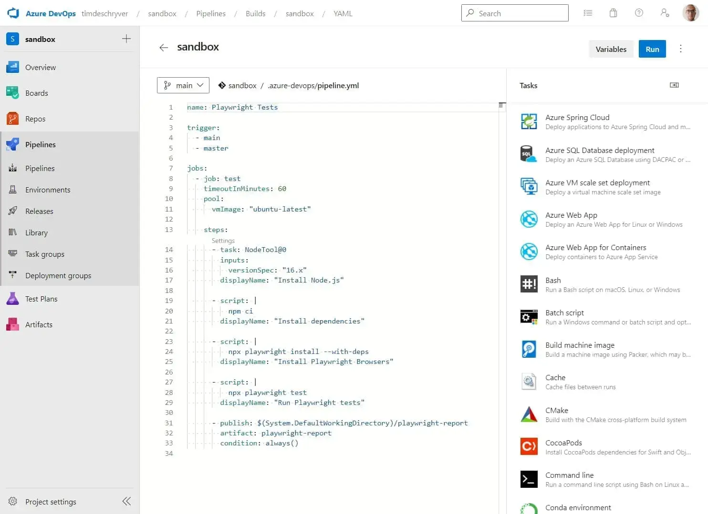Open the user profile avatar
The height and width of the screenshot is (514, 708).
point(690,13)
